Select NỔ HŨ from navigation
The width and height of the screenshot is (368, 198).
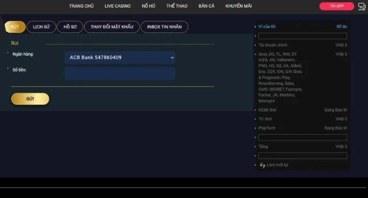click(x=148, y=6)
